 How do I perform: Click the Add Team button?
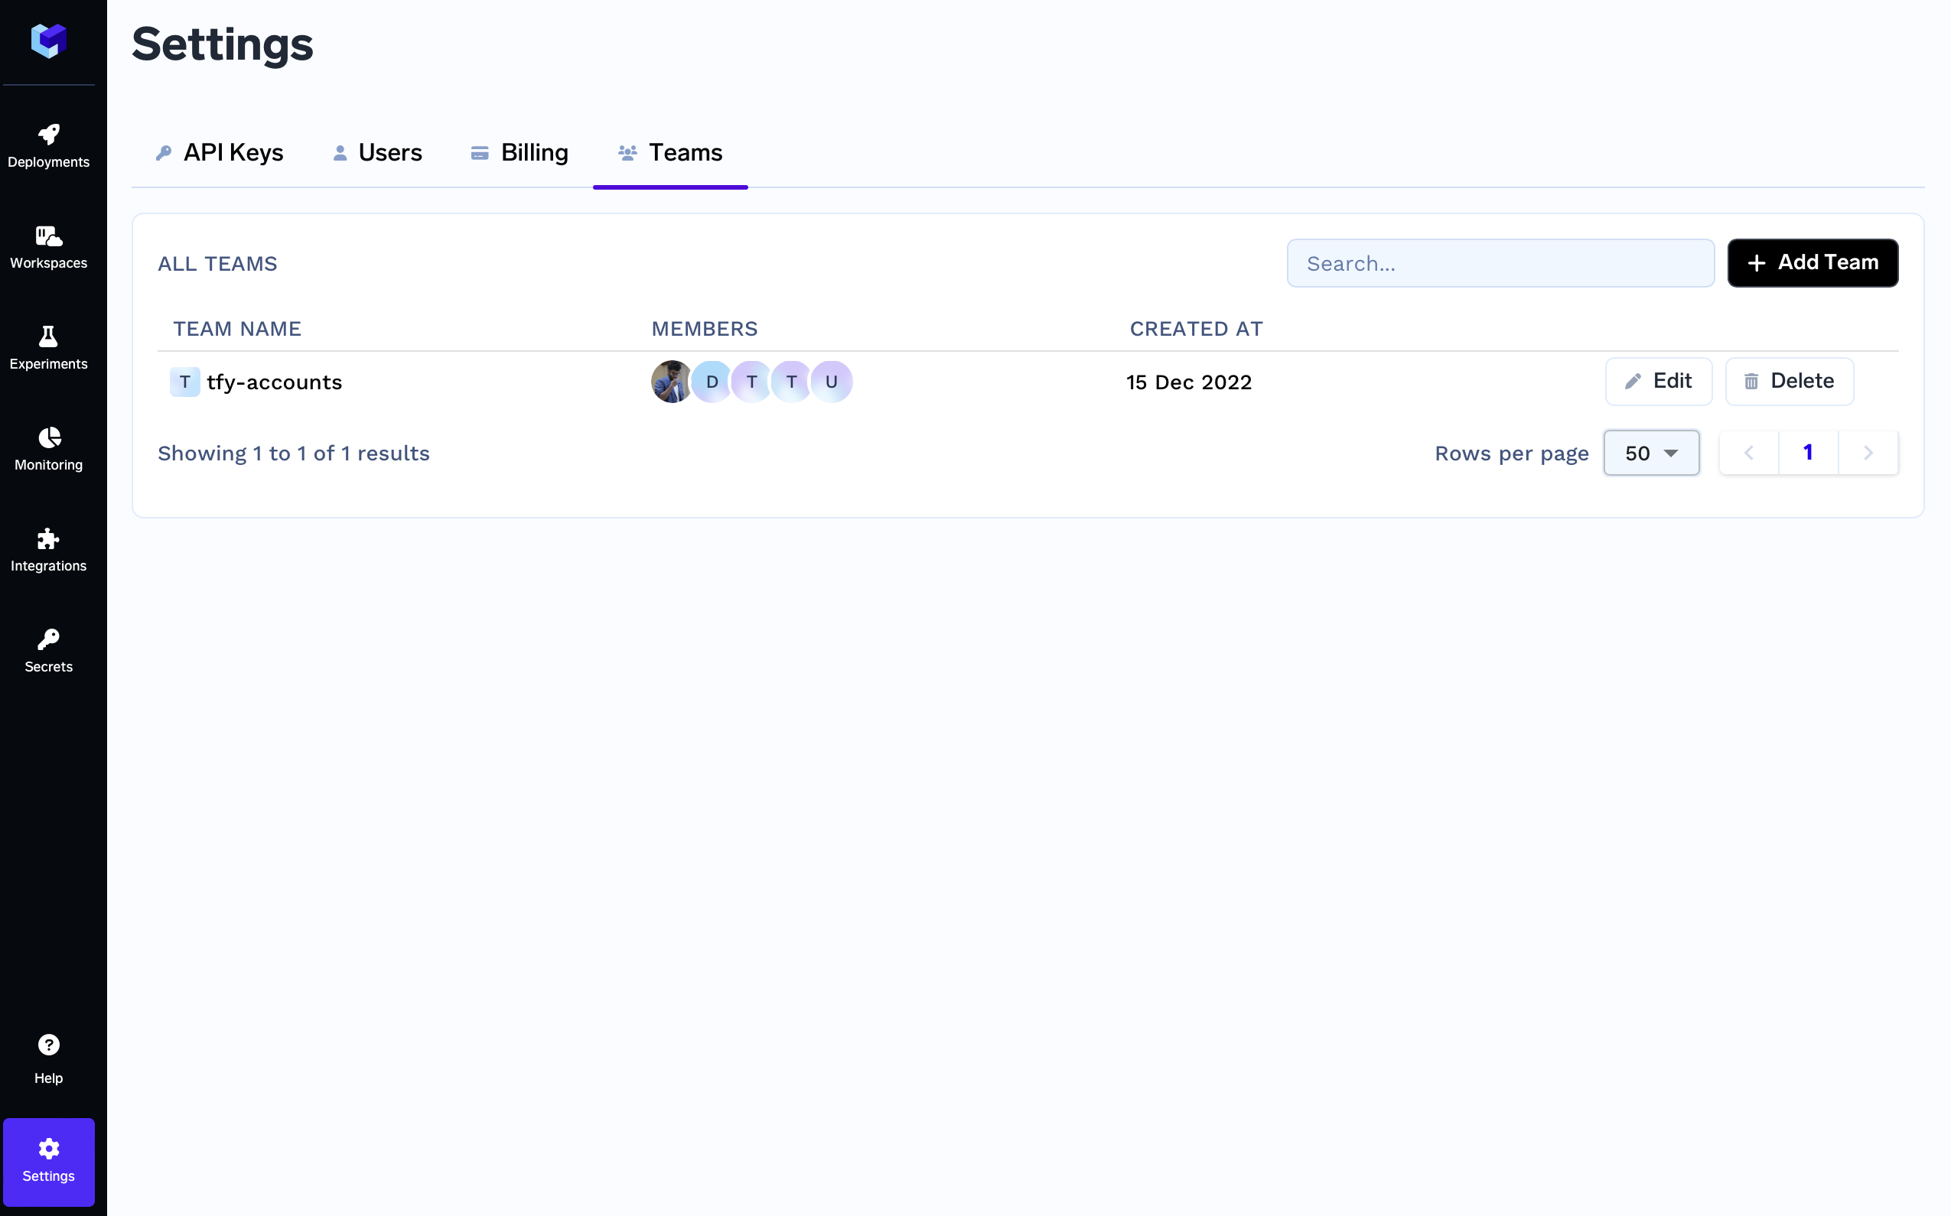tap(1812, 263)
